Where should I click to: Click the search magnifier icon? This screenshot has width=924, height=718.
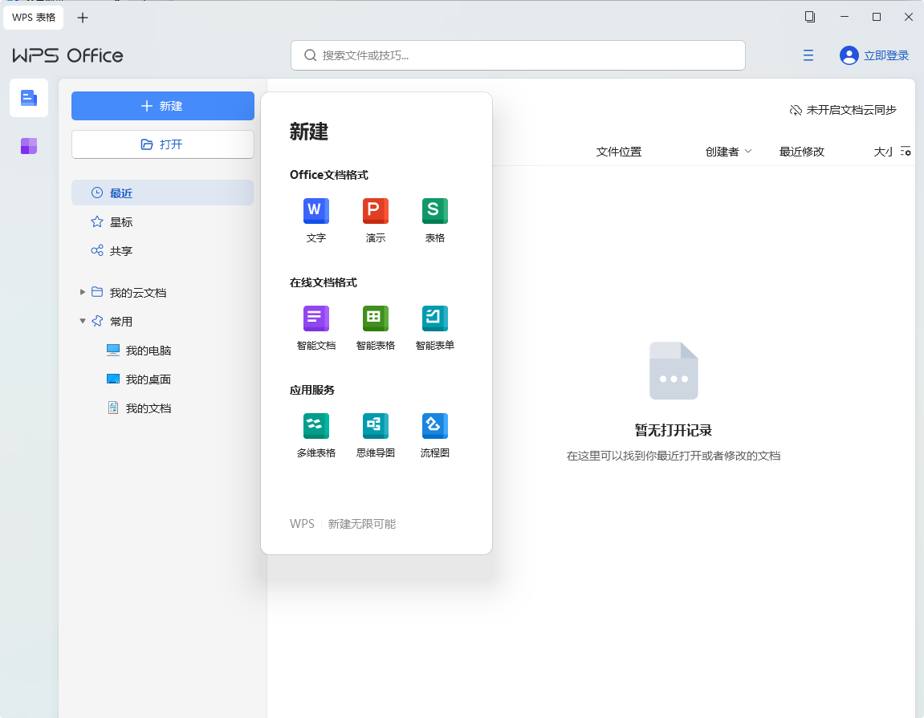tap(310, 55)
